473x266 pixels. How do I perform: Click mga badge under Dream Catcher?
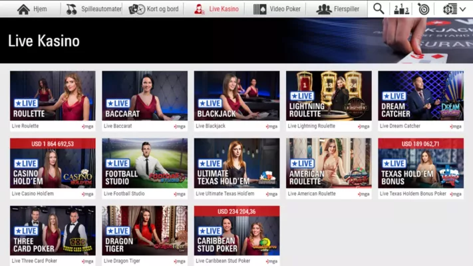[456, 126]
